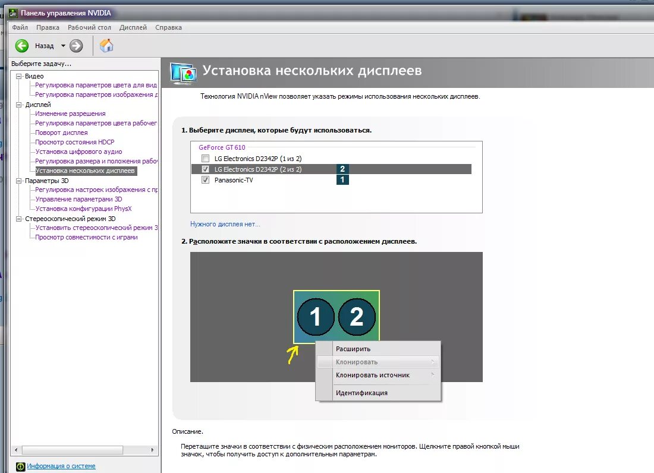Screen dimensions: 654x473
Task: Open Регулировка размера и положения рабочего стола
Action: click(96, 161)
